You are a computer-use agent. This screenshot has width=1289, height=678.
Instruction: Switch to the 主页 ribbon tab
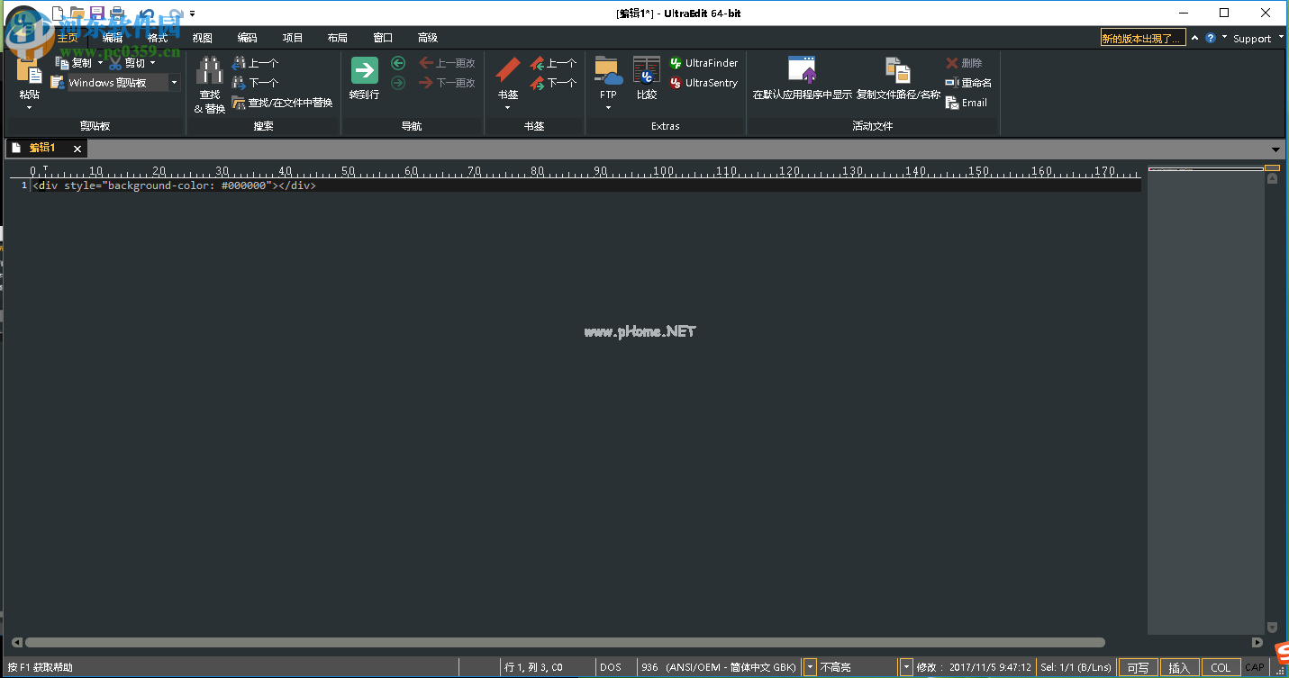[68, 38]
